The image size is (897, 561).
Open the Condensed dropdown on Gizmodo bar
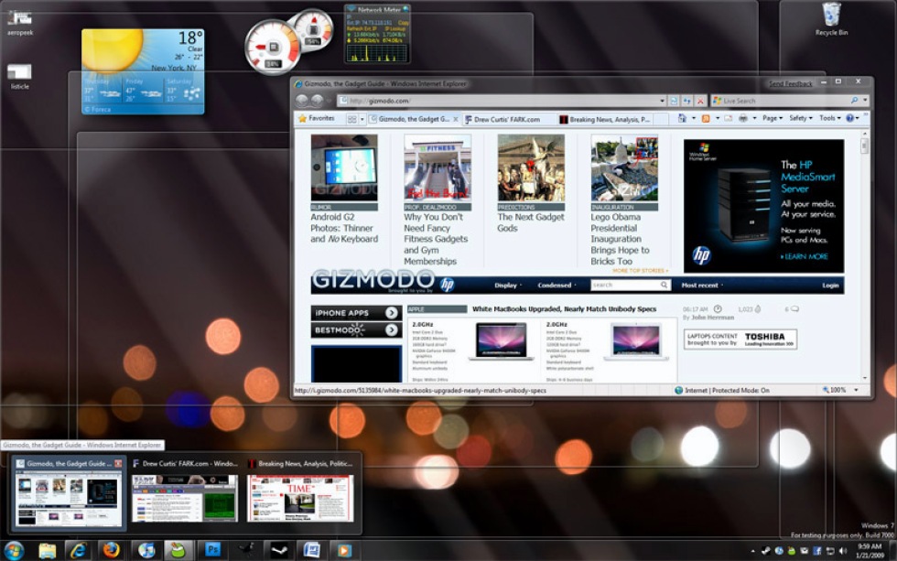tap(557, 285)
